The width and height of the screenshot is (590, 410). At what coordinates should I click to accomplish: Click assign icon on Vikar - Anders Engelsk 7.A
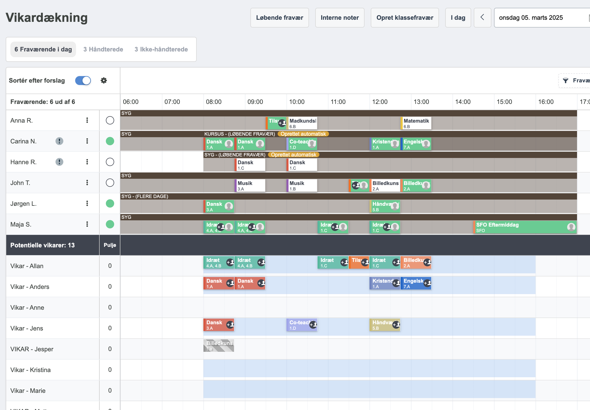[x=427, y=283]
